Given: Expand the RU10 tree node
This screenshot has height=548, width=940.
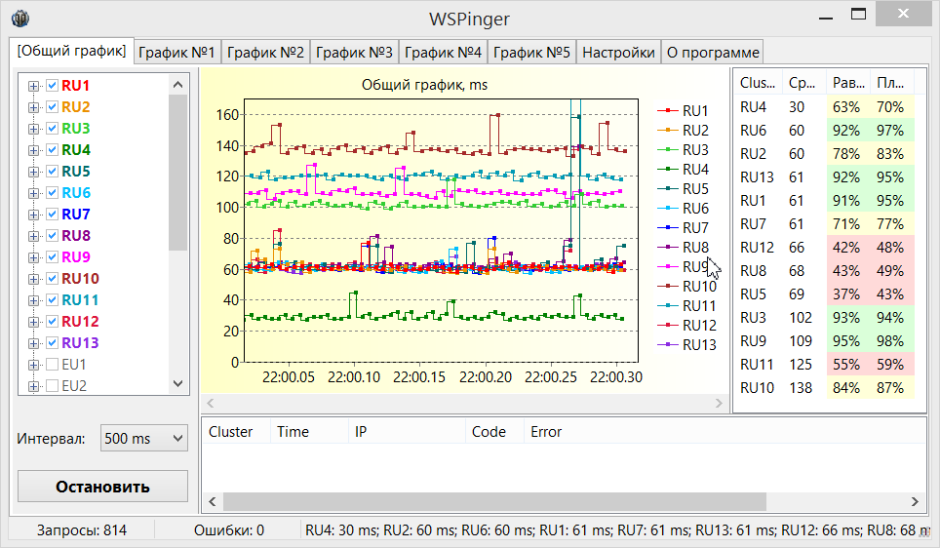Looking at the screenshot, I should 34,279.
